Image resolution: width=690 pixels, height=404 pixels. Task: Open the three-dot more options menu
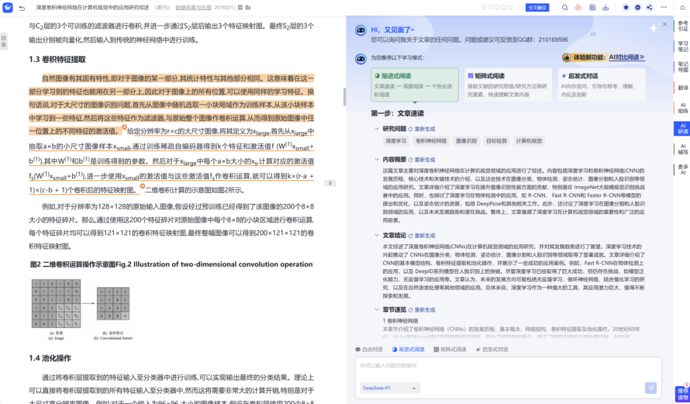[x=664, y=8]
